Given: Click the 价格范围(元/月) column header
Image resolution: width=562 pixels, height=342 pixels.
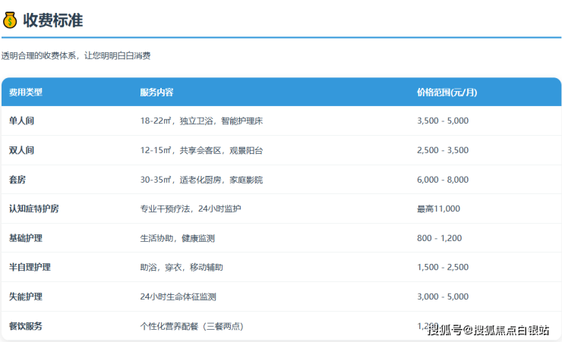Looking at the screenshot, I should 447,93.
